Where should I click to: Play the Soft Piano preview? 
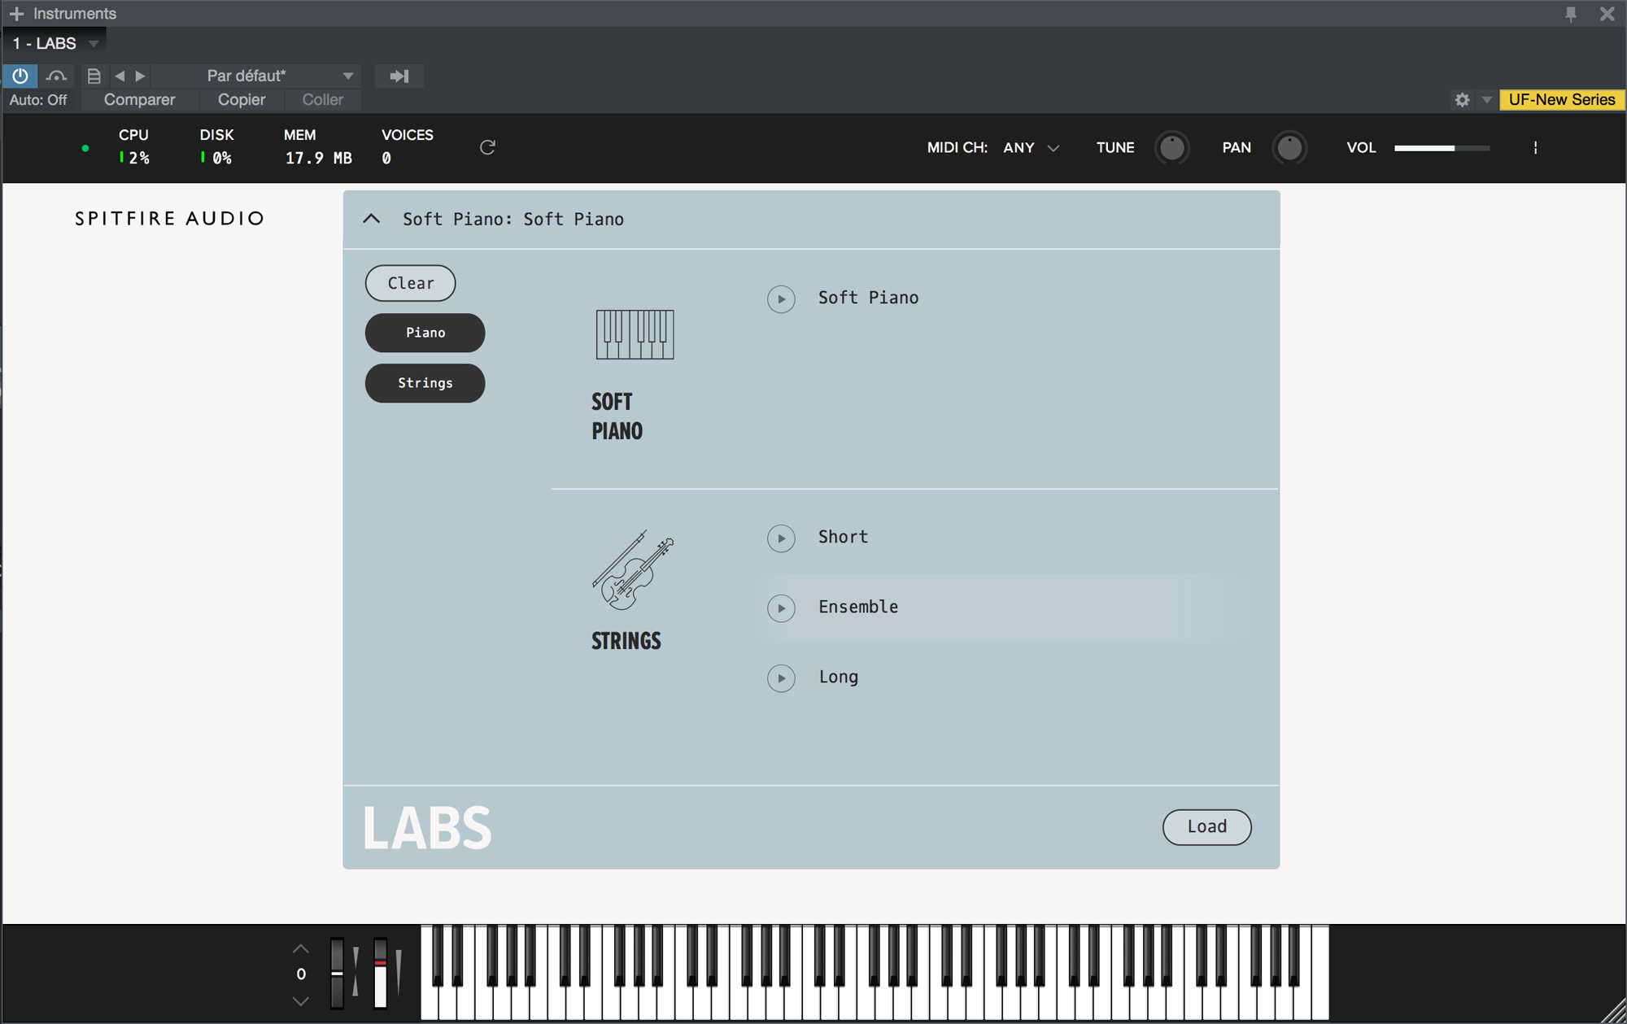(x=781, y=298)
